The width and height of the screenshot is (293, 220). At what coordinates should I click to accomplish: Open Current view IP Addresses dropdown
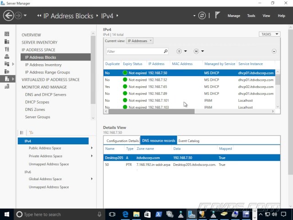140,41
